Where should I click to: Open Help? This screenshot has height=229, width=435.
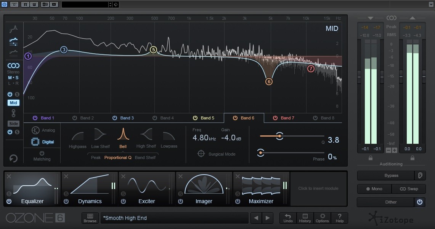(x=340, y=218)
